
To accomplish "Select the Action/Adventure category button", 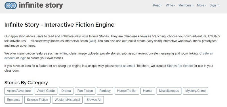I will (x=19, y=91).
